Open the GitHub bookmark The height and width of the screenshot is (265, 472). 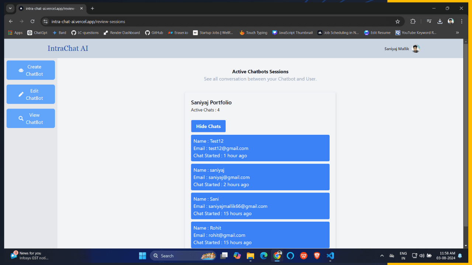point(154,33)
